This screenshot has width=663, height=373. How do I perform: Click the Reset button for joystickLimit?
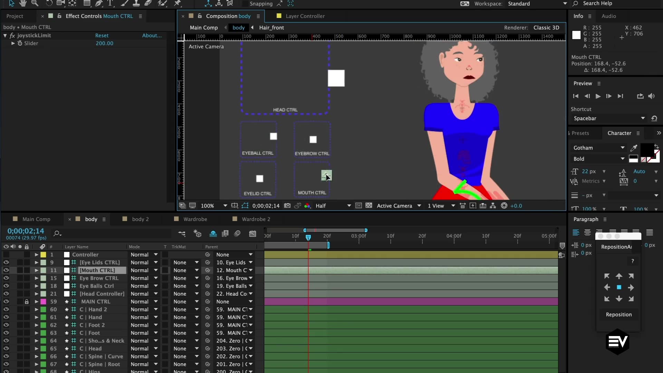click(x=102, y=35)
